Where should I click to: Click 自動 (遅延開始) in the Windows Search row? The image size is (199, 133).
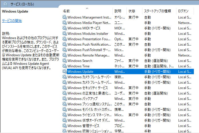pos(156,61)
